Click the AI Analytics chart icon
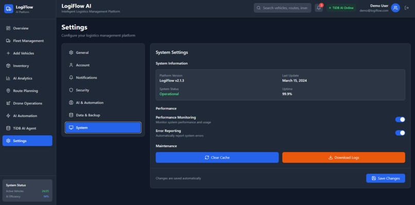 point(8,78)
